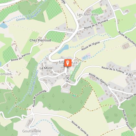Click the small teal building in the forest
Screen dimensions: 136x136
click(x=74, y=96)
